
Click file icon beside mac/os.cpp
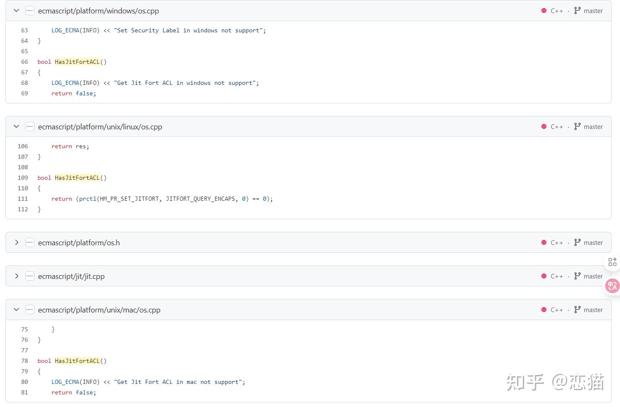(x=29, y=310)
